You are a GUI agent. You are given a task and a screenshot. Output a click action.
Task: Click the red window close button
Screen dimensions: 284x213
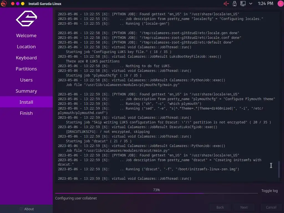(13, 4)
